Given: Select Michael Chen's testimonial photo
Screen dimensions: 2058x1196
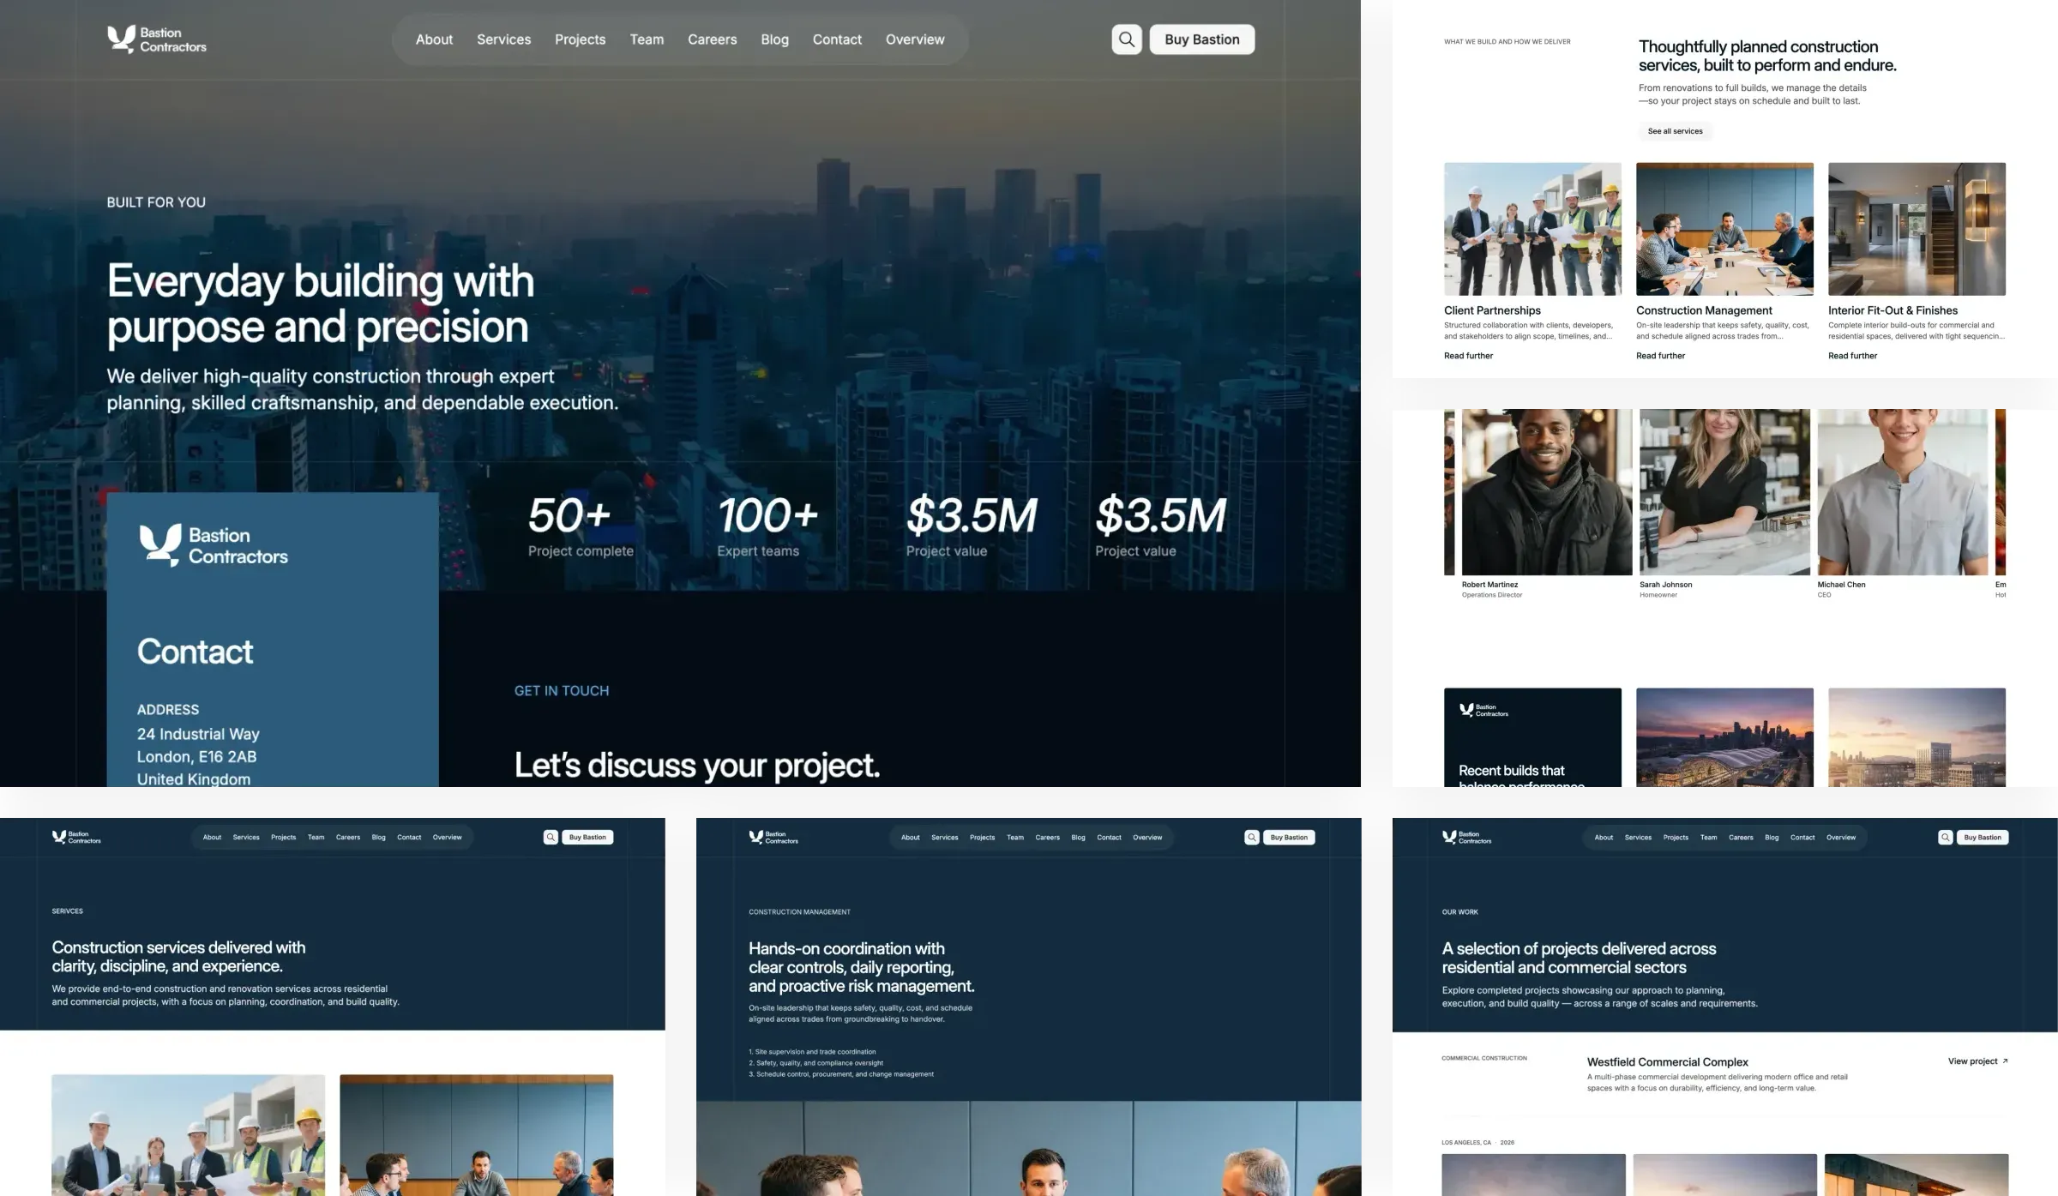Looking at the screenshot, I should point(1902,492).
